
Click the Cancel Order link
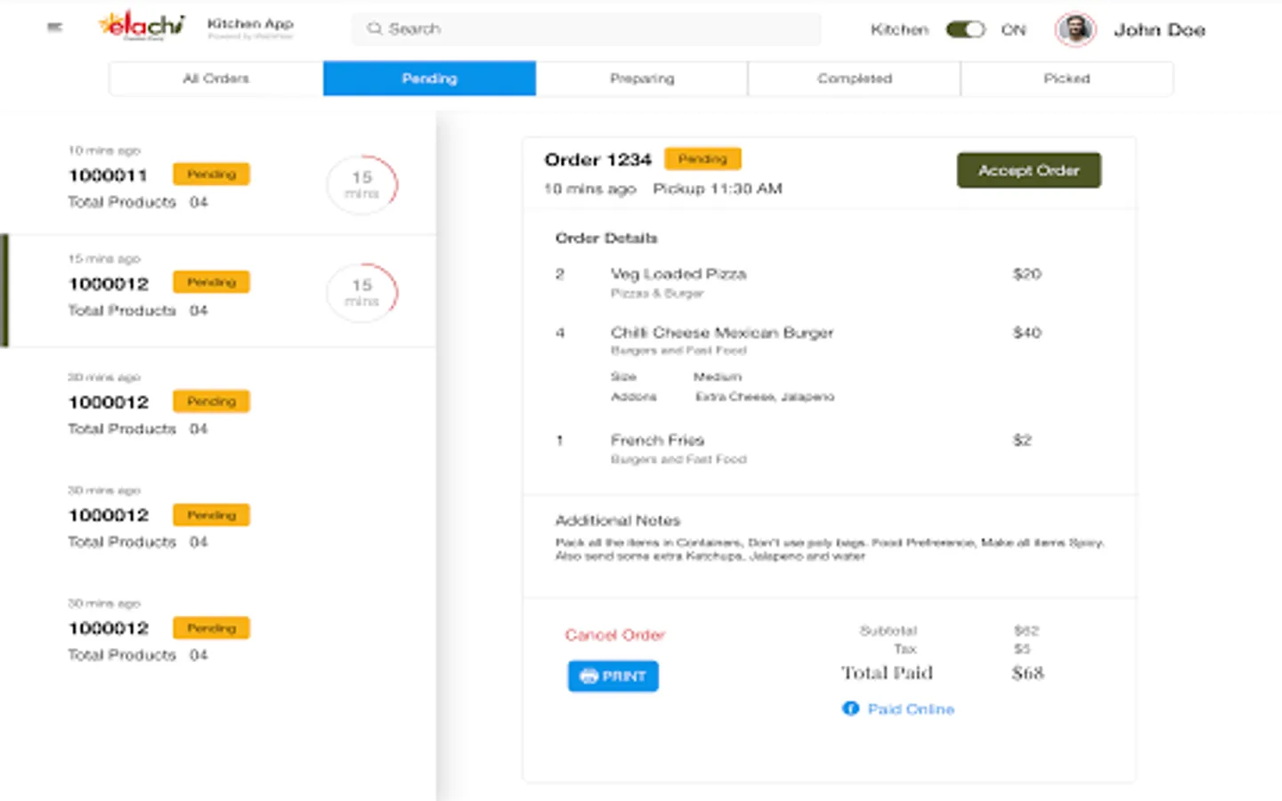coord(615,635)
